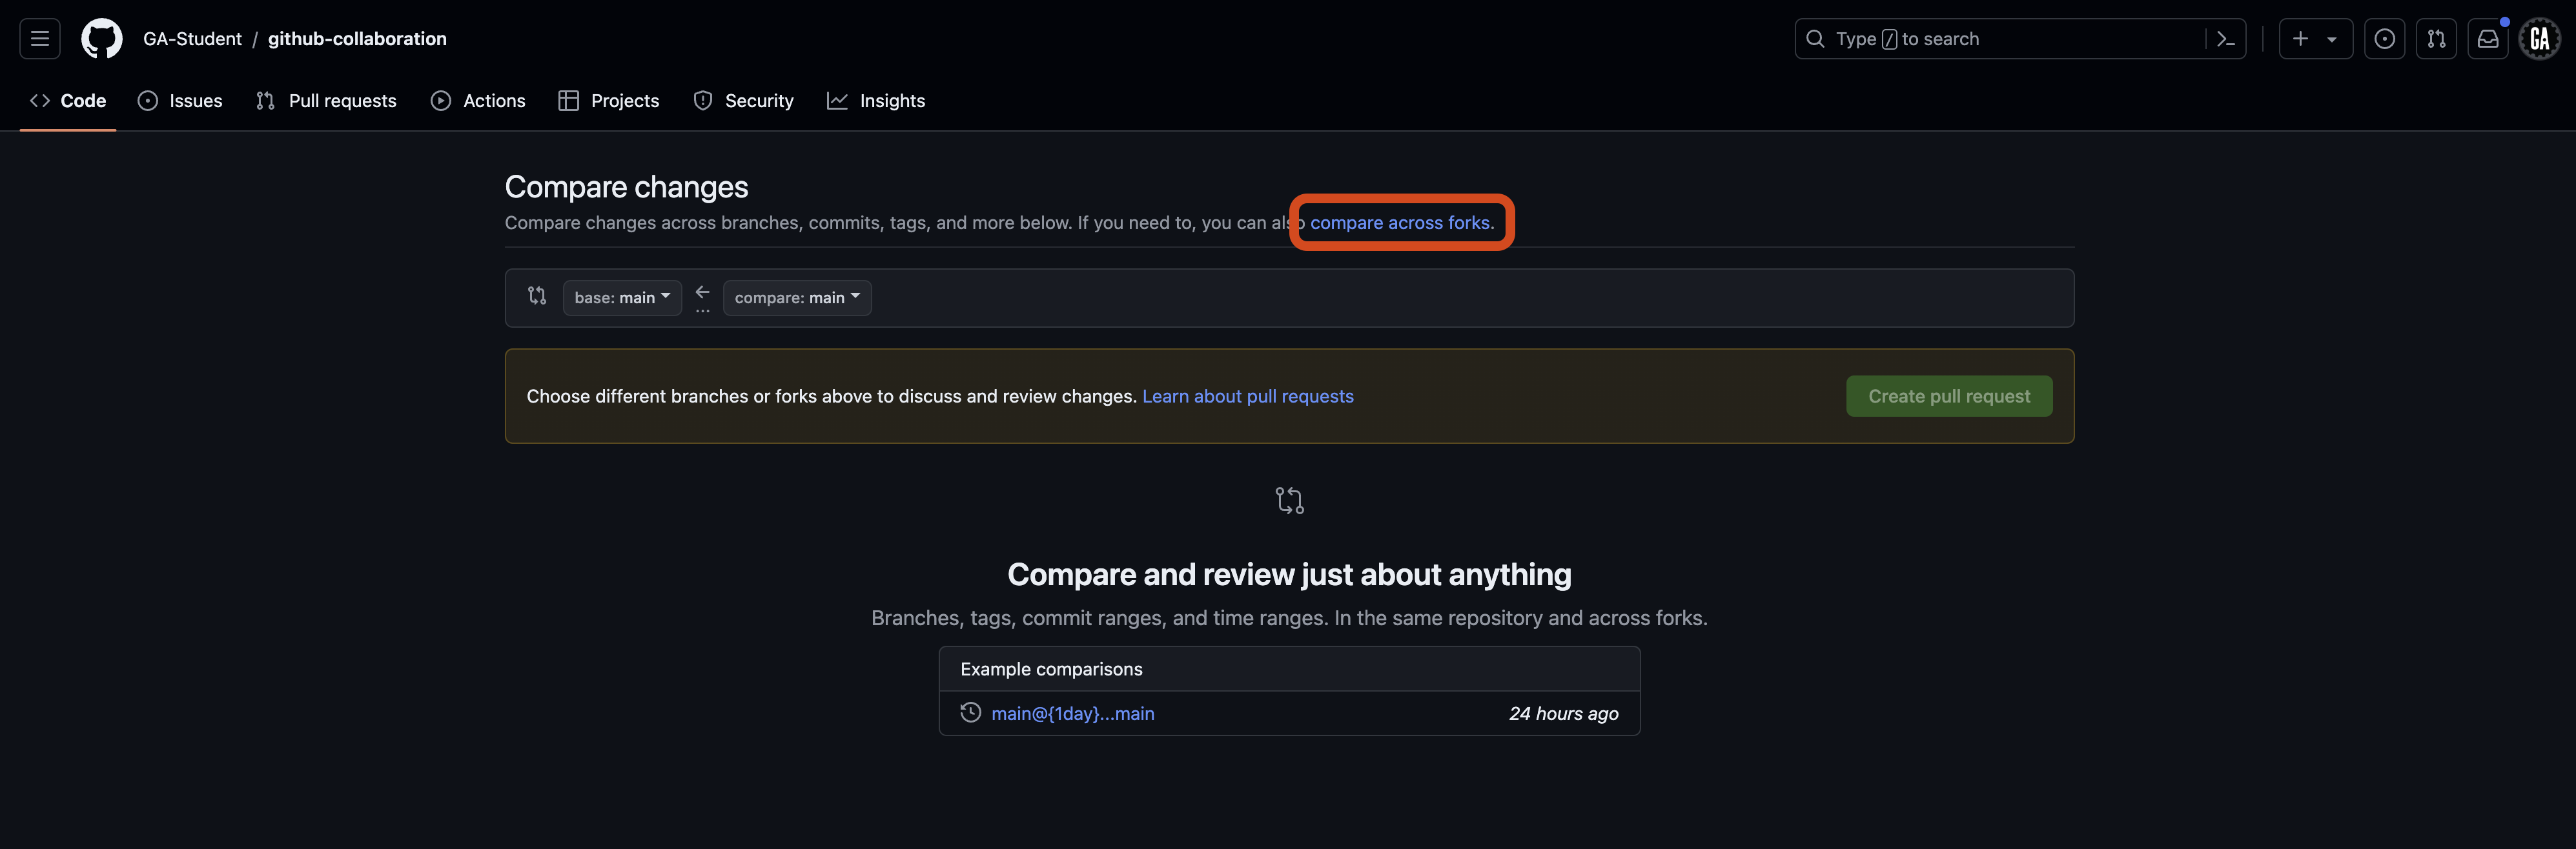The height and width of the screenshot is (849, 2576).
Task: Open the compare: main branch dropdown
Action: click(x=796, y=297)
